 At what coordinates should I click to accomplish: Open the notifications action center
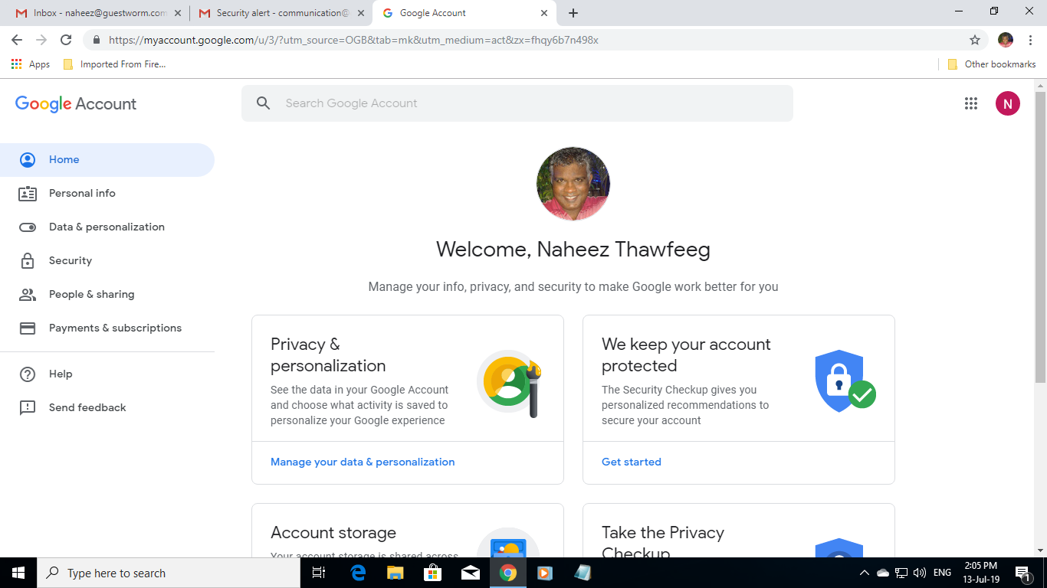[1022, 573]
